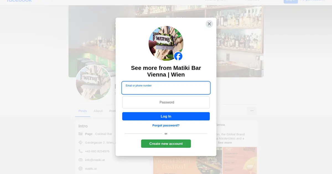Click the phone icon next to +43 660 8254576
Screen dimensions: 332x174
[81, 151]
